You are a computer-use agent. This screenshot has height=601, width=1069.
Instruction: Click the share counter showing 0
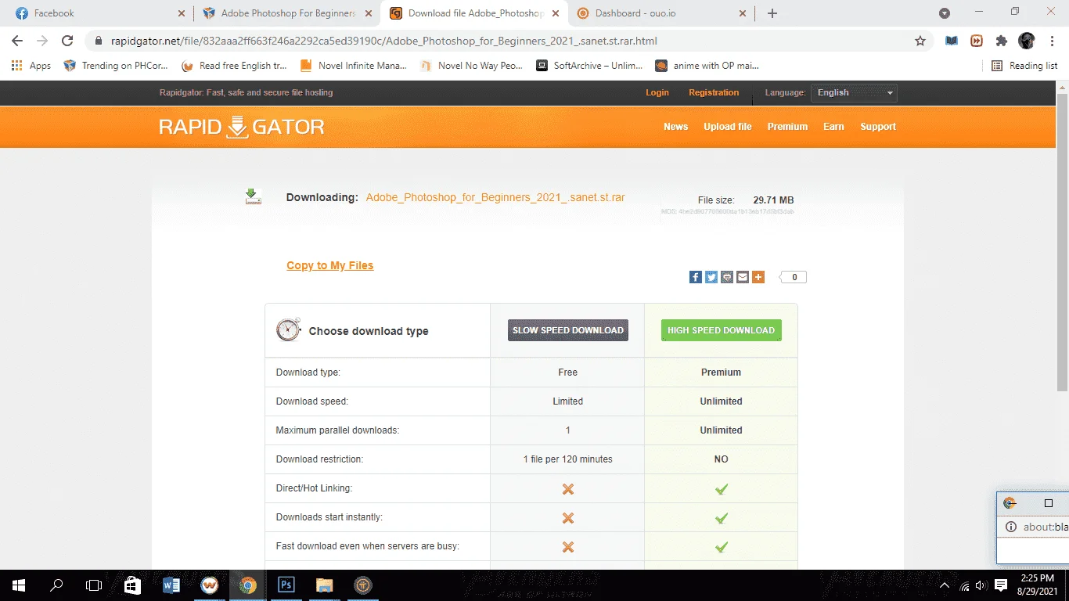click(x=793, y=277)
